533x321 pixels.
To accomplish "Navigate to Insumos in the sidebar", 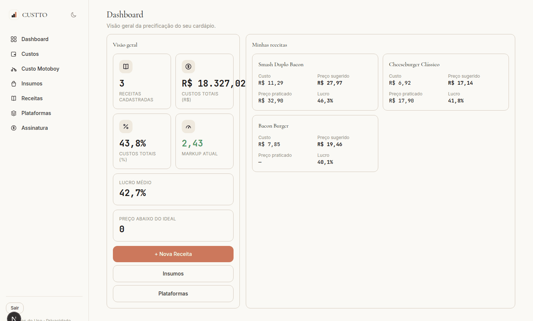I will click(44, 84).
